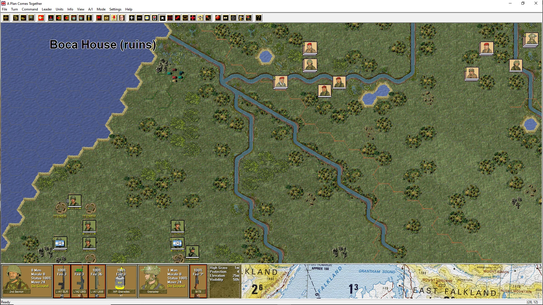Click the question mark help icon
This screenshot has height=305, width=543.
(258, 18)
